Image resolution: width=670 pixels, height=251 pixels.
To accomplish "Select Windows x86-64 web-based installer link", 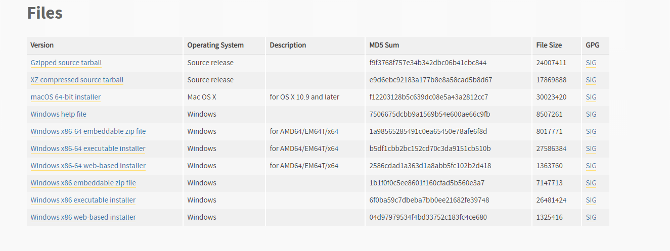I will (x=88, y=166).
